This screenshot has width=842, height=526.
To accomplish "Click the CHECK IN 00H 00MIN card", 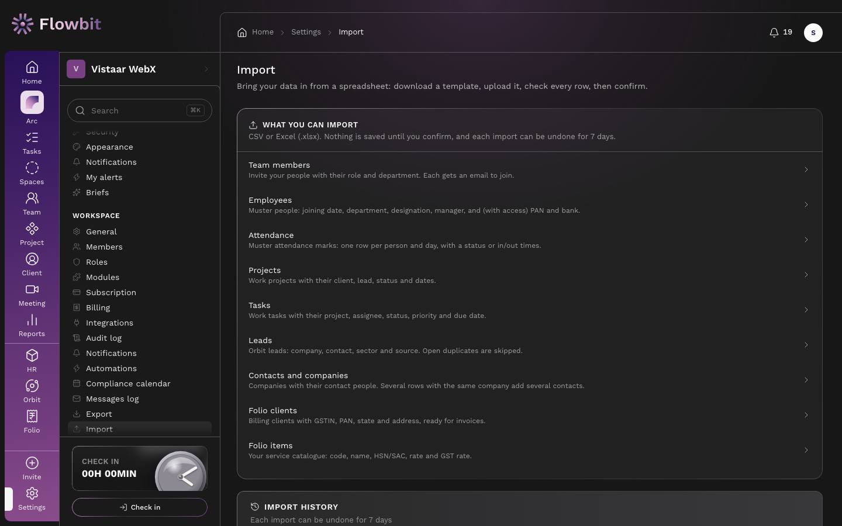I will (x=140, y=468).
